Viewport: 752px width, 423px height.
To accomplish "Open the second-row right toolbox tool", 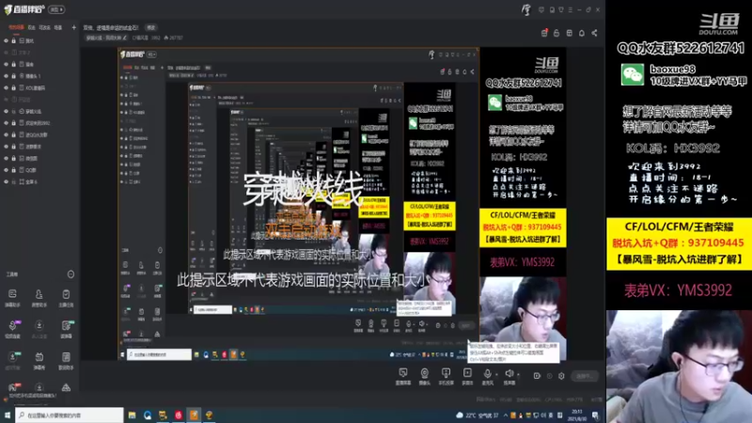I will (66, 329).
